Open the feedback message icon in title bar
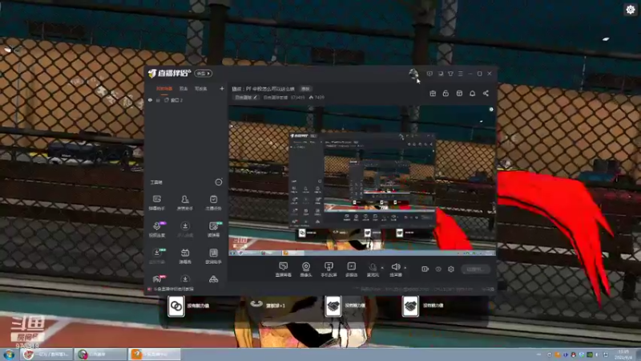Image resolution: width=641 pixels, height=361 pixels. click(x=429, y=74)
